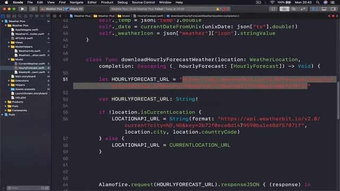Select HourlyForecast.swift file
The height and width of the screenshot is (191, 340).
pyautogui.click(x=31, y=68)
